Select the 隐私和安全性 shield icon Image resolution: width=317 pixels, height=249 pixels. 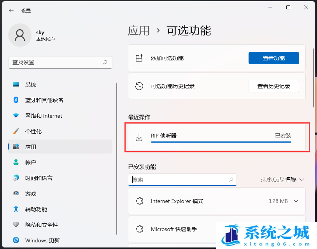click(16, 224)
